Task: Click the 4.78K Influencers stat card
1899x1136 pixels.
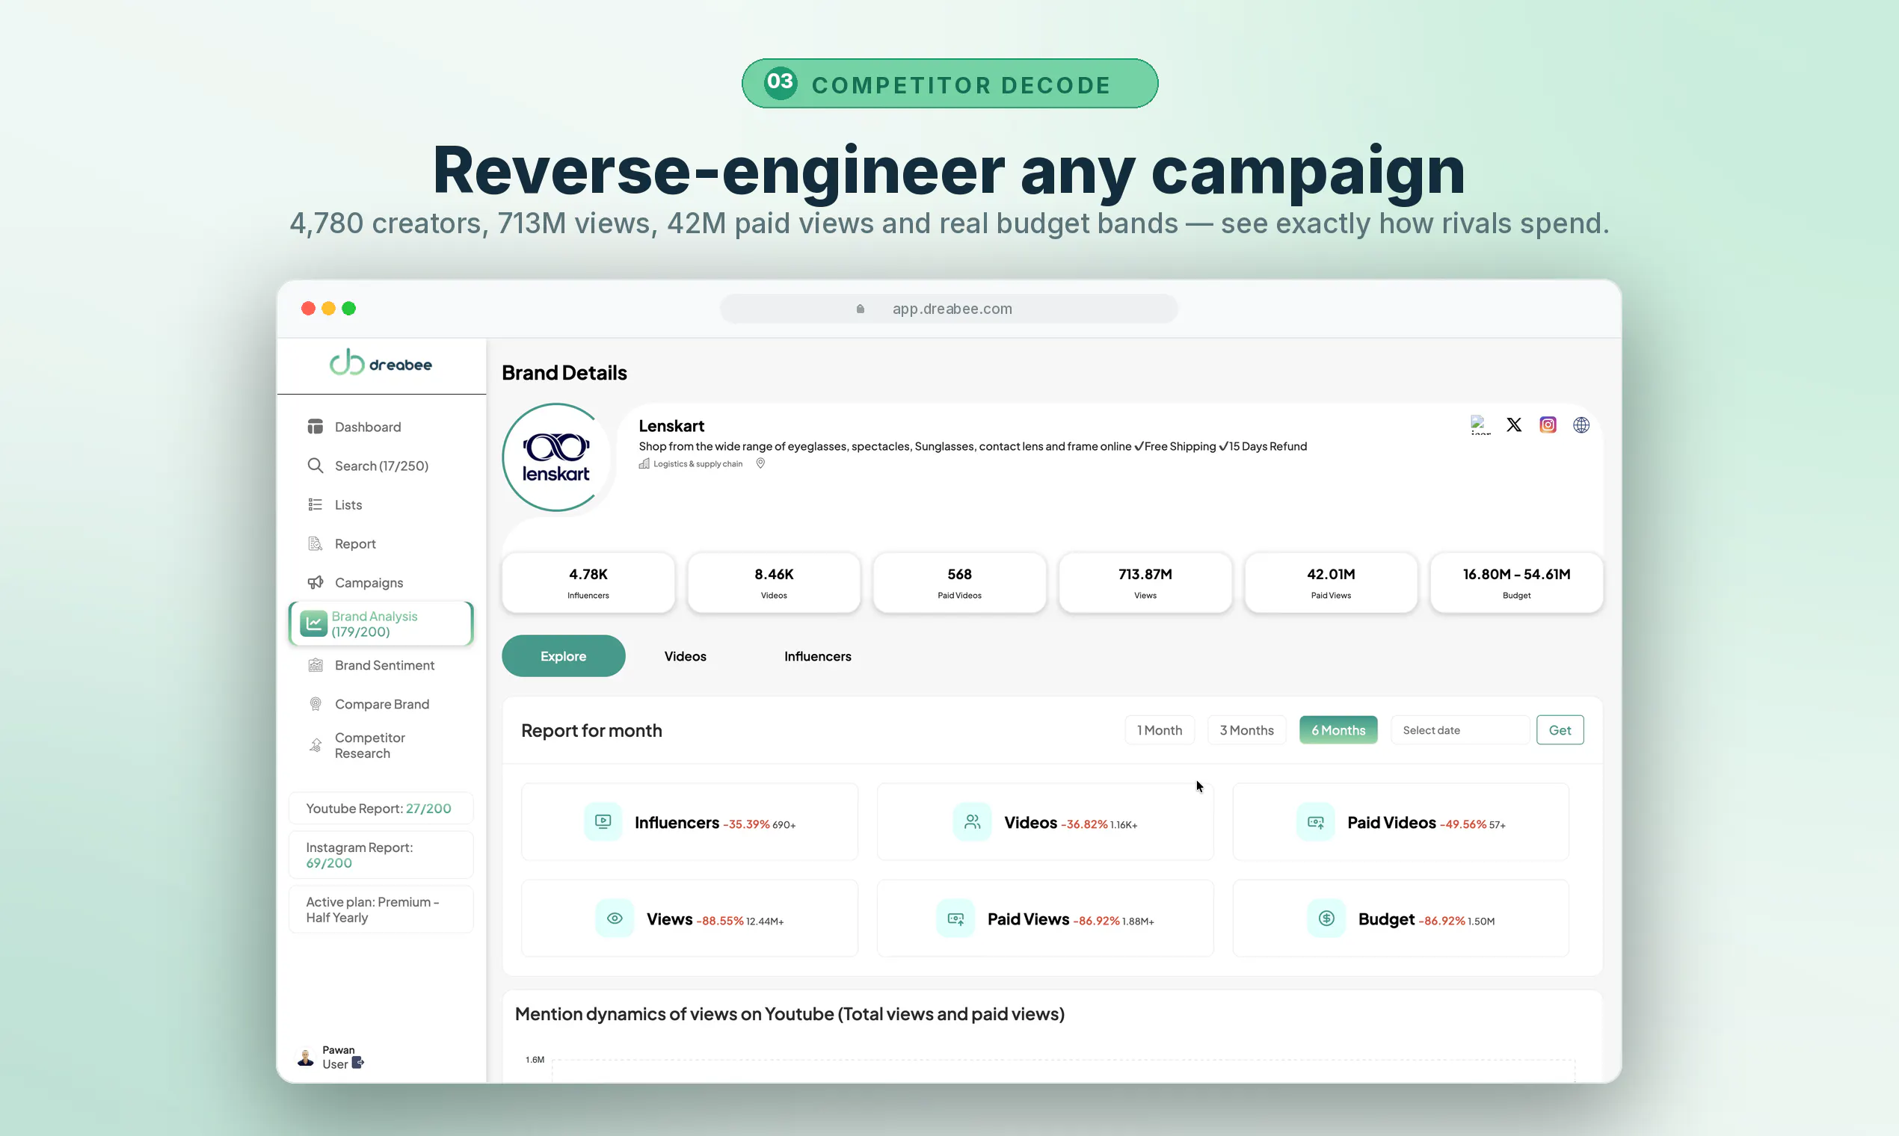Action: tap(588, 582)
